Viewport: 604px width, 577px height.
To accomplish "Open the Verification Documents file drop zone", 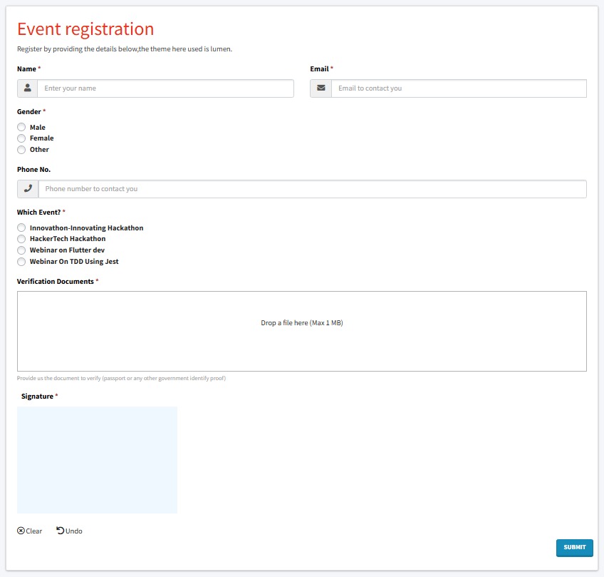I will (x=302, y=331).
